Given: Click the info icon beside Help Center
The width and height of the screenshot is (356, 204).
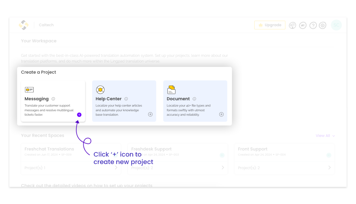Looking at the screenshot, I should click(x=126, y=99).
